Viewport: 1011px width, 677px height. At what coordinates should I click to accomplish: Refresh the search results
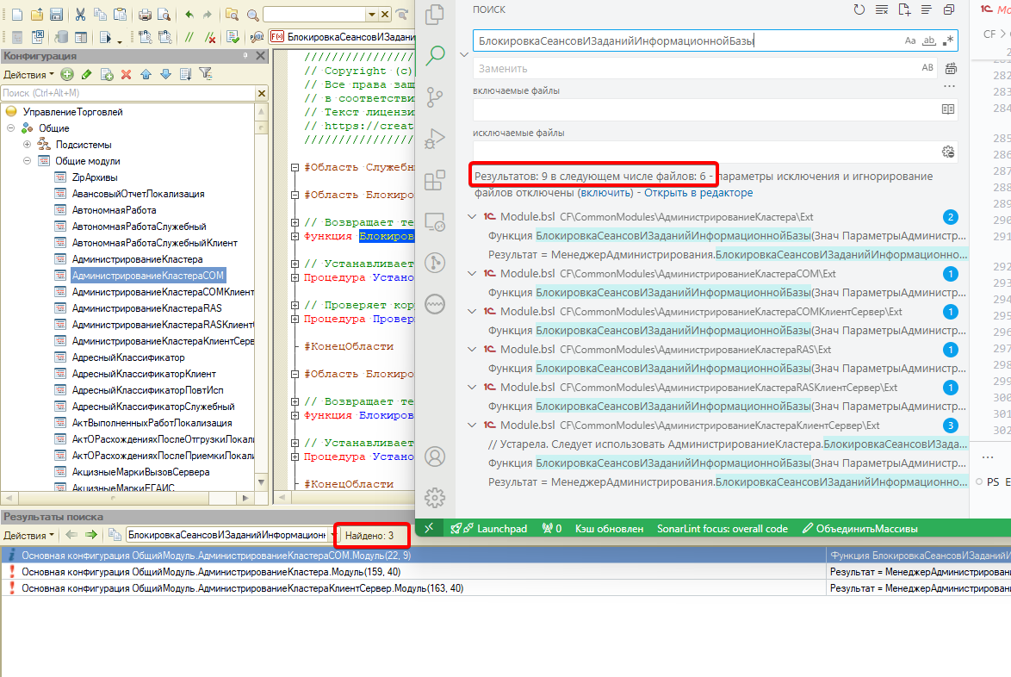[x=859, y=9]
